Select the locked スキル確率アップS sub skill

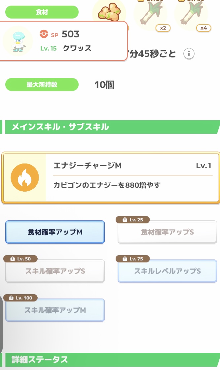pyautogui.click(x=55, y=271)
